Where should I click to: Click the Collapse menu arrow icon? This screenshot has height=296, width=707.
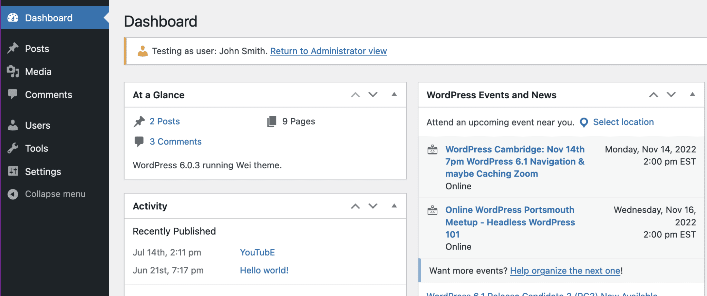(x=13, y=194)
